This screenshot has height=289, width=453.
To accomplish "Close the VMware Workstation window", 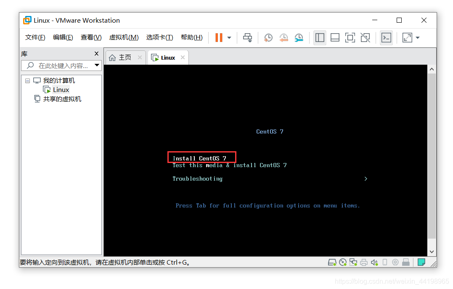I will pyautogui.click(x=424, y=20).
